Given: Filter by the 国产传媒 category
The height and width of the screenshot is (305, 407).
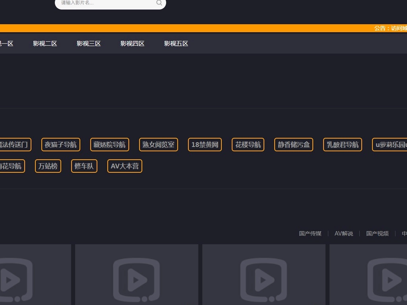Looking at the screenshot, I should click(310, 234).
